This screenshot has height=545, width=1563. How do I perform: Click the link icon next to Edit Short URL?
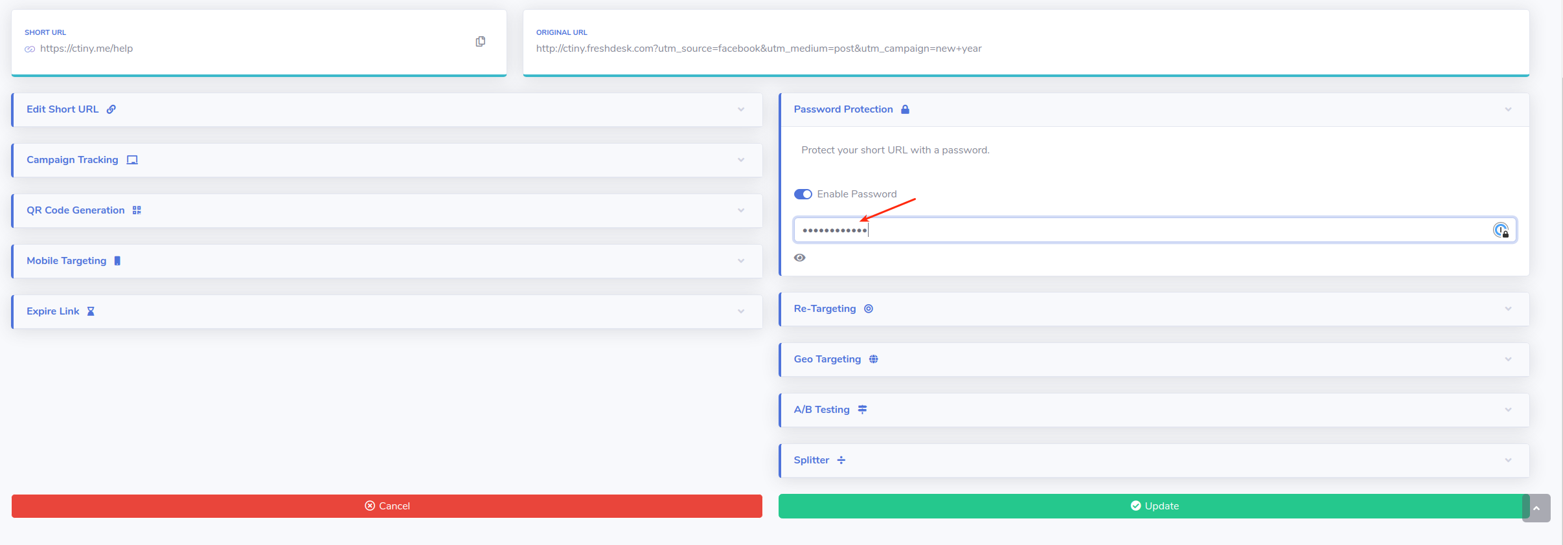[x=111, y=109]
